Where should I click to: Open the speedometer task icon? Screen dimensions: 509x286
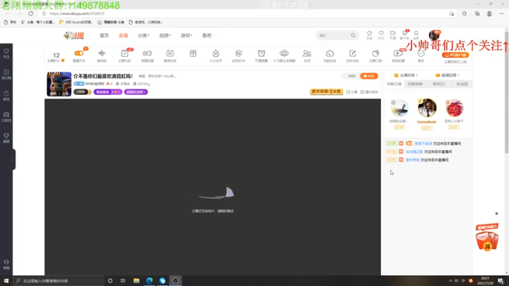pyautogui.click(x=330, y=53)
